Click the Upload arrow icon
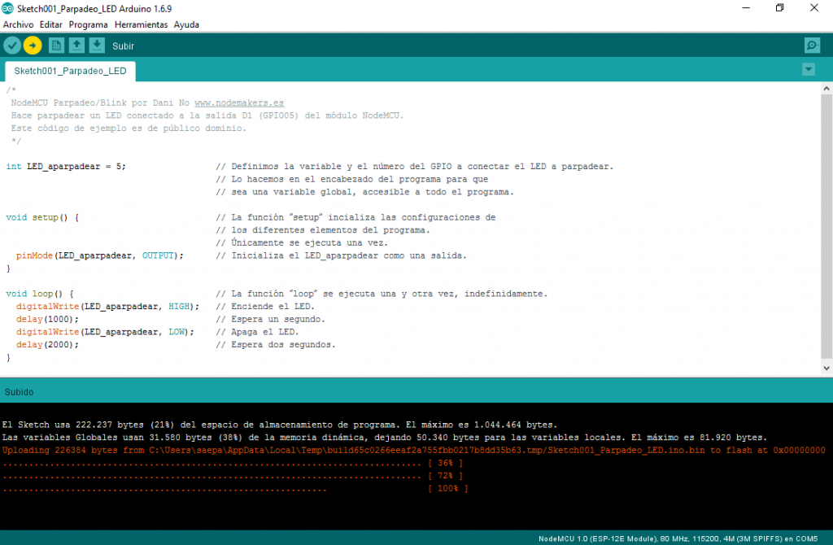The width and height of the screenshot is (833, 545). (33, 46)
